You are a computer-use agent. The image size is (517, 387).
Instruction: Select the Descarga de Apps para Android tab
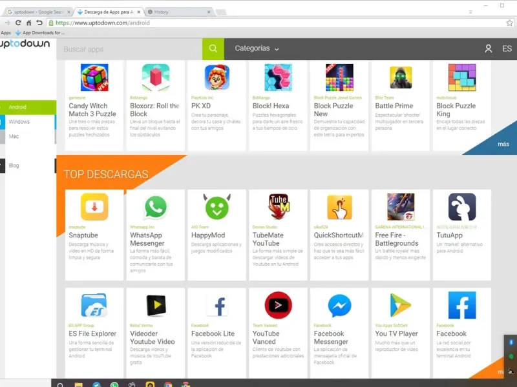click(x=109, y=12)
